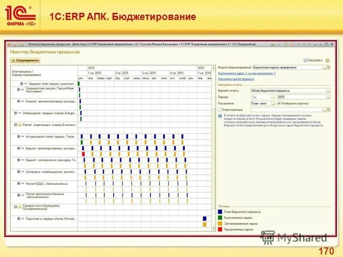Open the calendar icon in the title bar

(292, 45)
